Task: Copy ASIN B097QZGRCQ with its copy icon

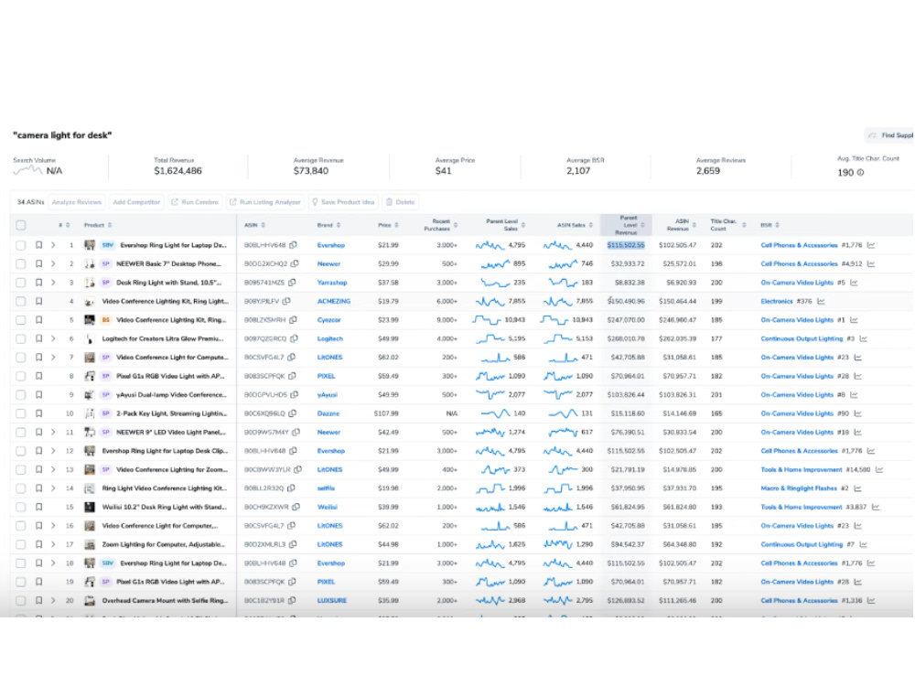Action: click(294, 338)
